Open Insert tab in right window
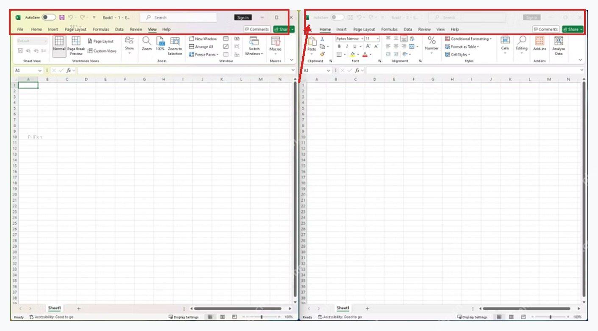Image resolution: width=598 pixels, height=331 pixels. (x=342, y=29)
